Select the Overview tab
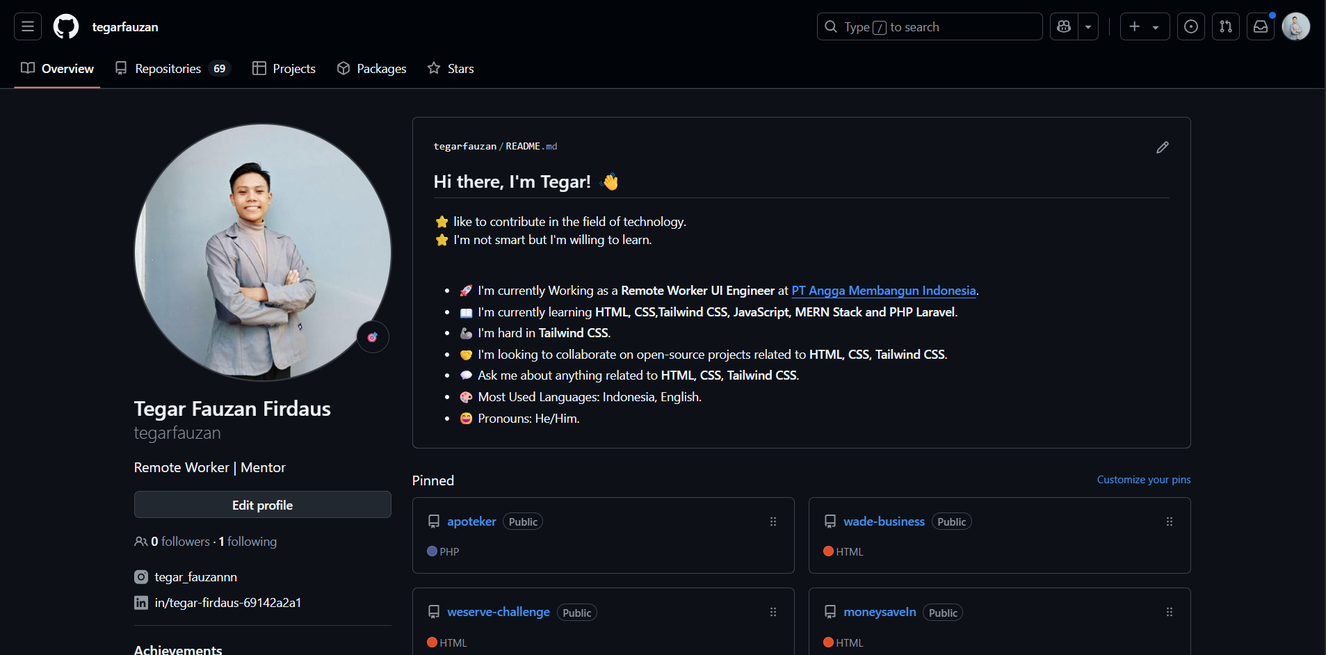Screen dimensions: 1326x655 tap(57, 68)
